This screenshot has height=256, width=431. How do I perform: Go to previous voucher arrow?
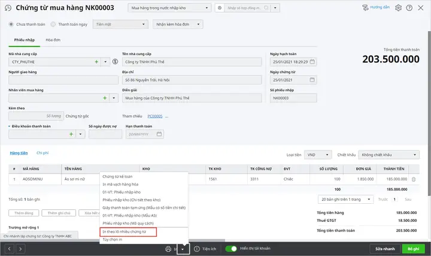[10, 249]
